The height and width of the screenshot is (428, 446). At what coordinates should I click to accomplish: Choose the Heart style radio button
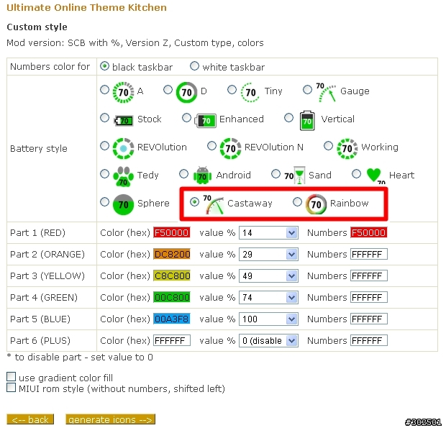[356, 173]
